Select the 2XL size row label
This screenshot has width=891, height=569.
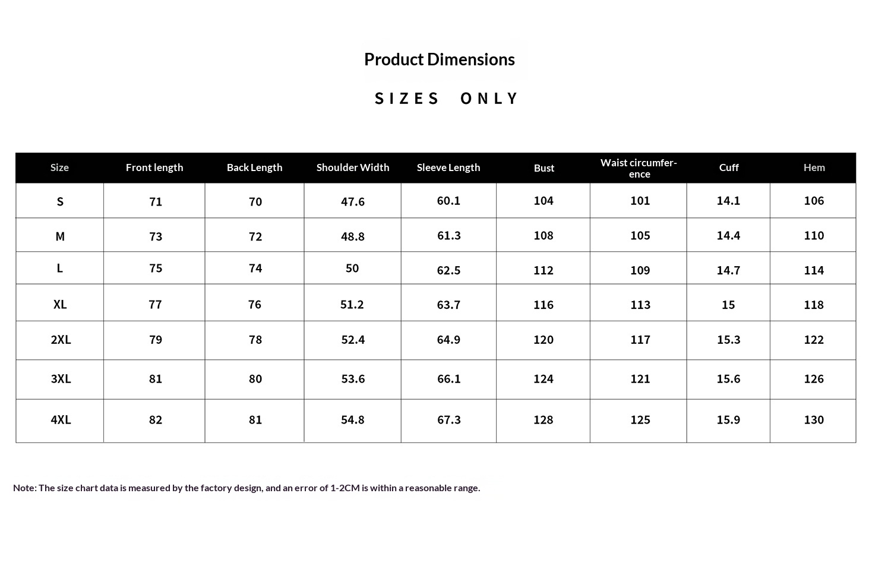[61, 340]
